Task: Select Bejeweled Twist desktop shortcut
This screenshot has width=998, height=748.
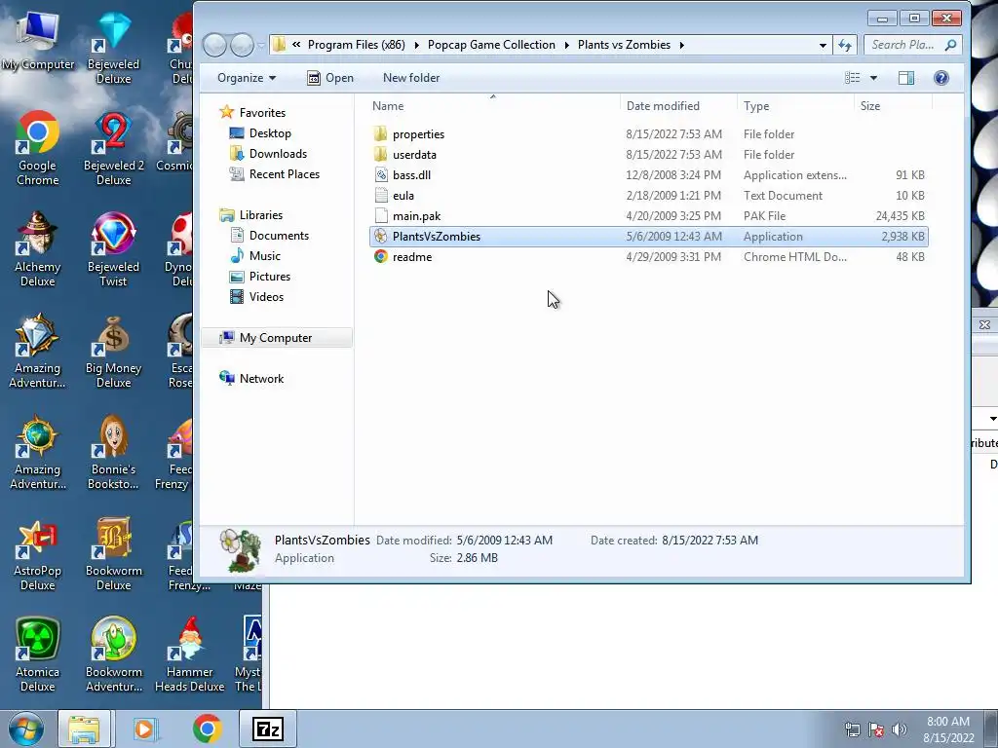Action: coord(113,250)
